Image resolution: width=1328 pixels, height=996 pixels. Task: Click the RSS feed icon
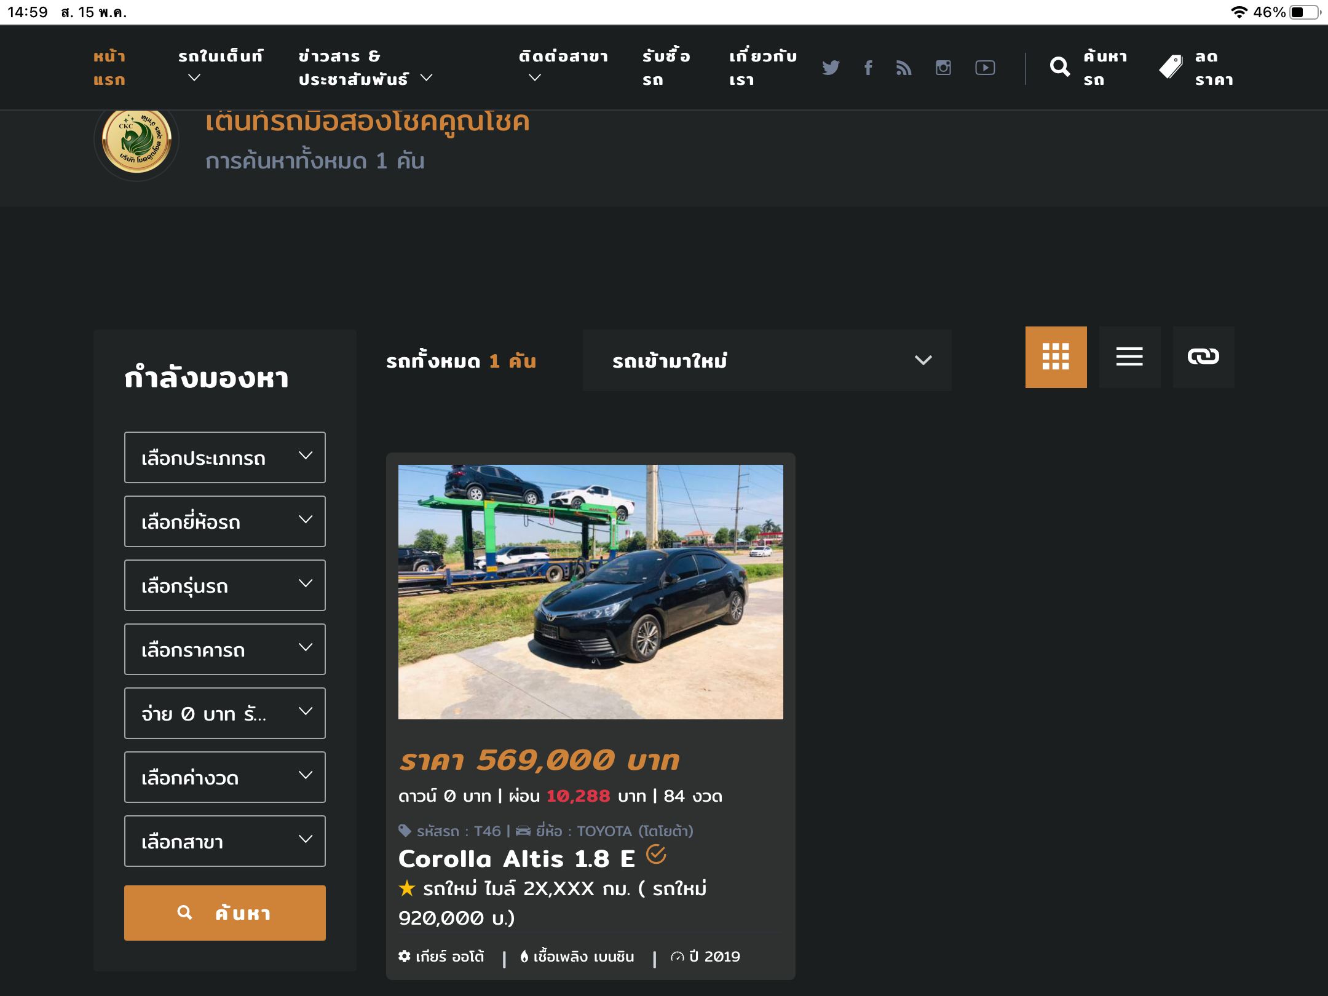(903, 68)
